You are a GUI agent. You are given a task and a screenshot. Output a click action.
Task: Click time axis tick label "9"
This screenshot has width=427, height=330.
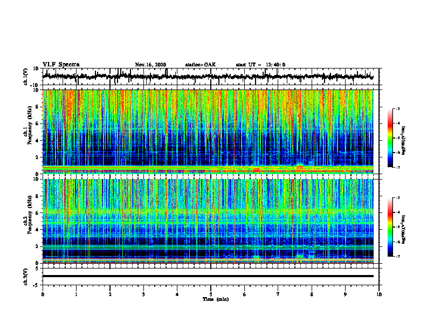pyautogui.click(x=345, y=294)
